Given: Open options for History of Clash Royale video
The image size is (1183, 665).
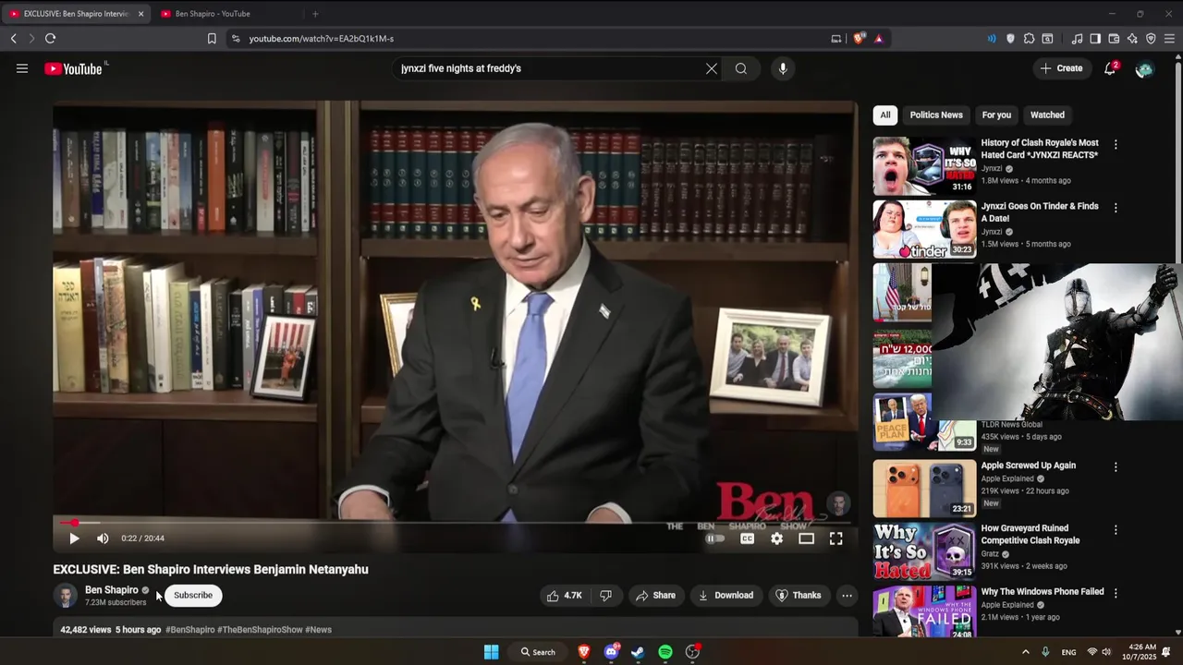Looking at the screenshot, I should (x=1116, y=145).
